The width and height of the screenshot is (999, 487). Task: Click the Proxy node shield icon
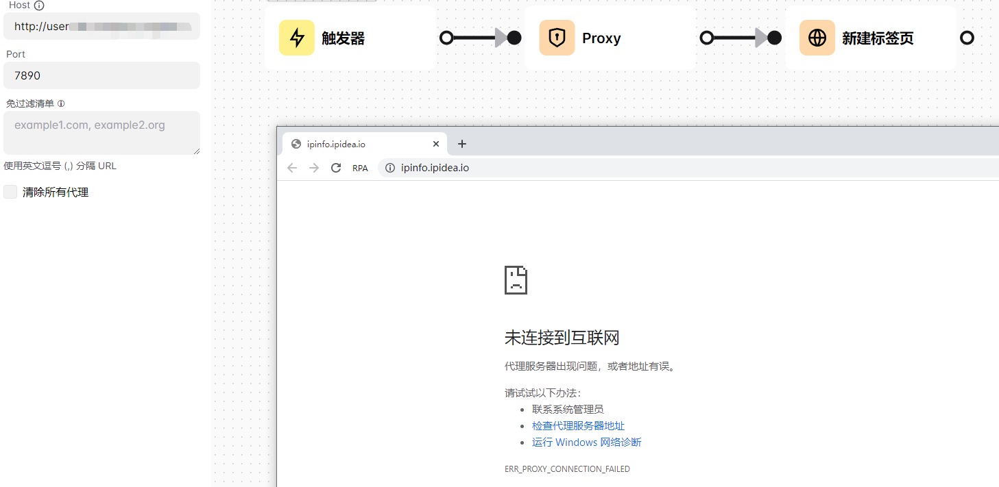tap(557, 38)
